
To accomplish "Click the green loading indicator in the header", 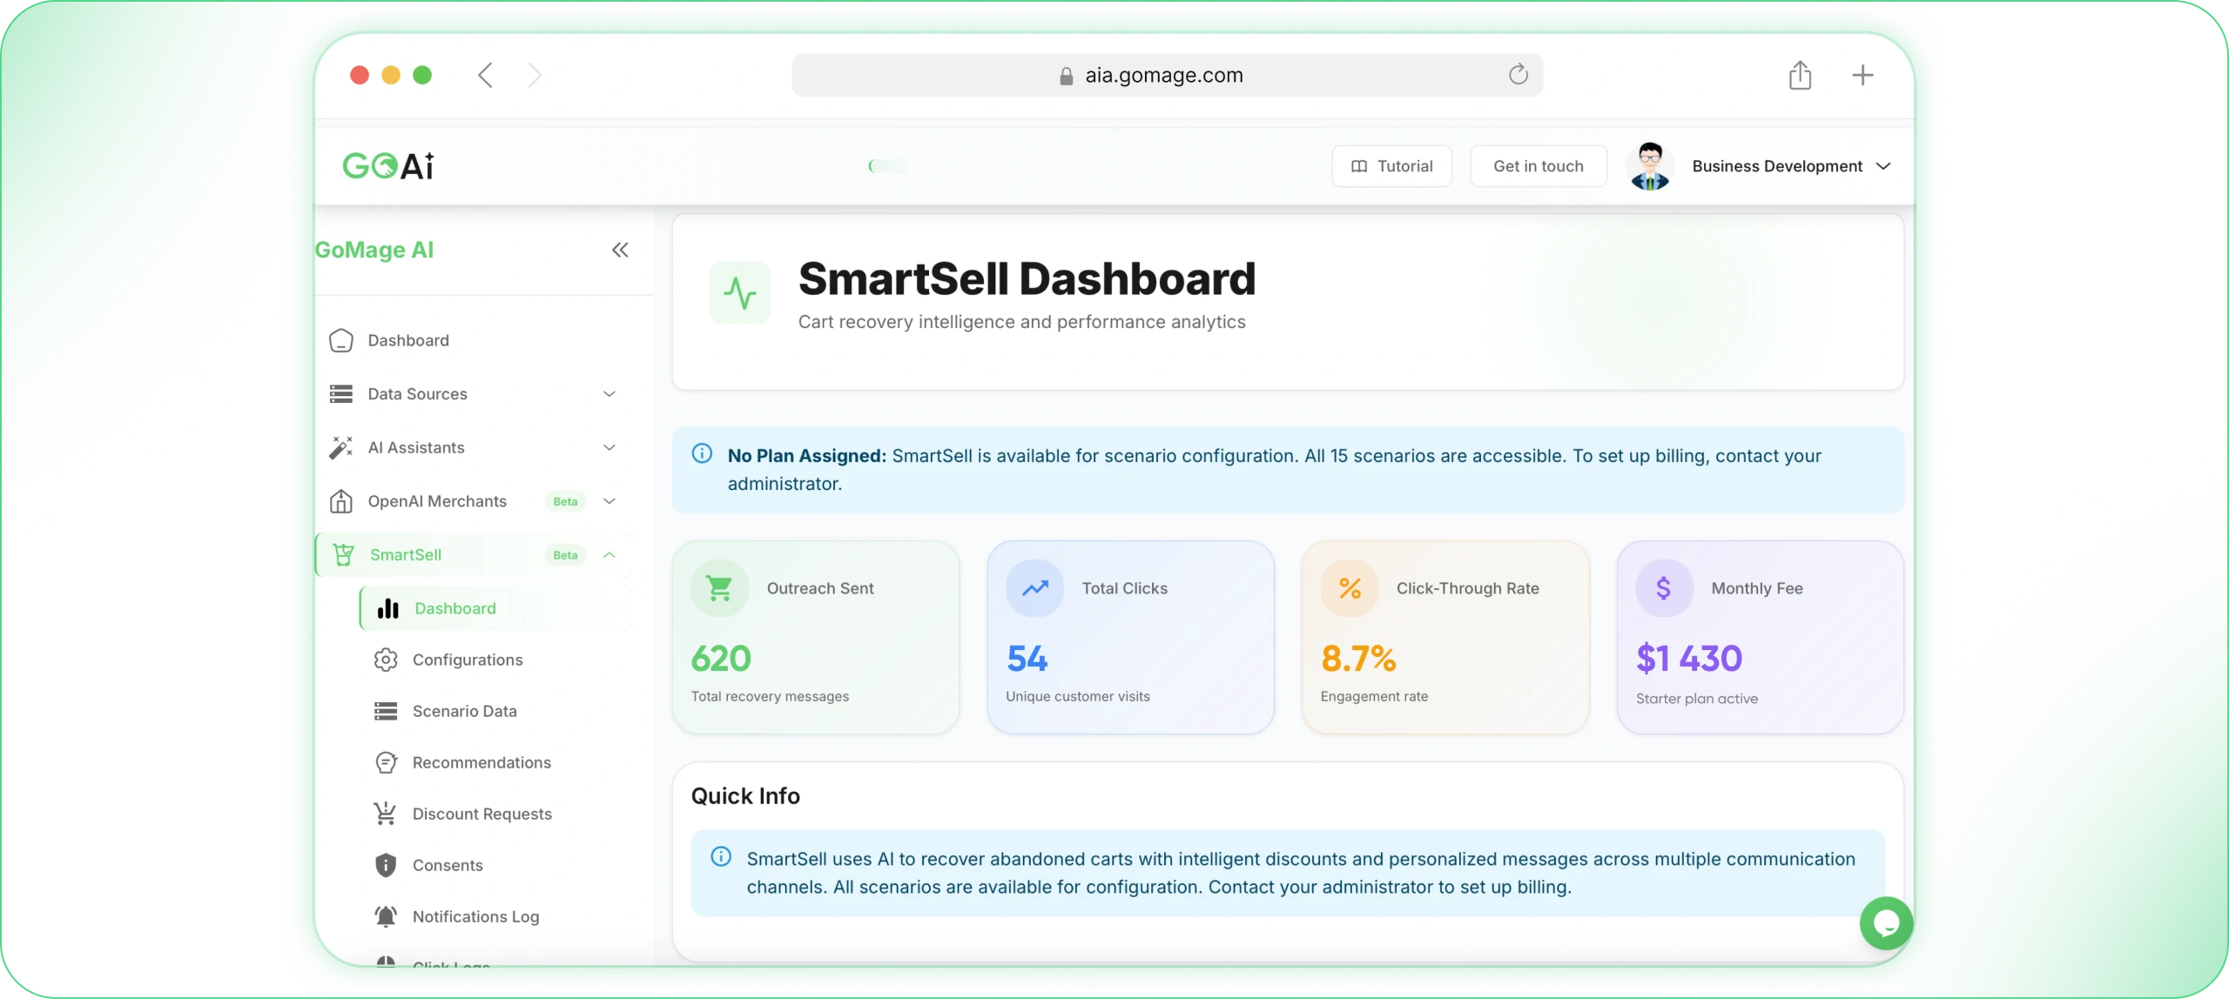I will pos(887,165).
